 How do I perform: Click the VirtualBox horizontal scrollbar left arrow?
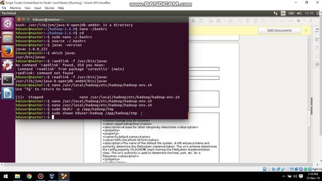2,164
